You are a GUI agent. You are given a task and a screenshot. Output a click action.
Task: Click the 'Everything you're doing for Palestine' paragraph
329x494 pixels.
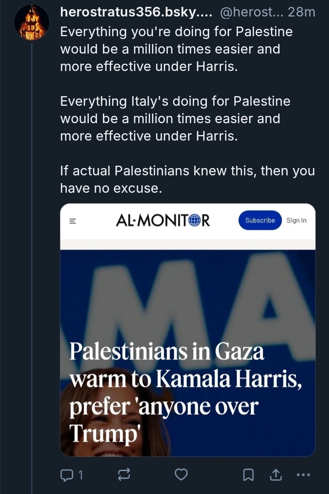[176, 49]
